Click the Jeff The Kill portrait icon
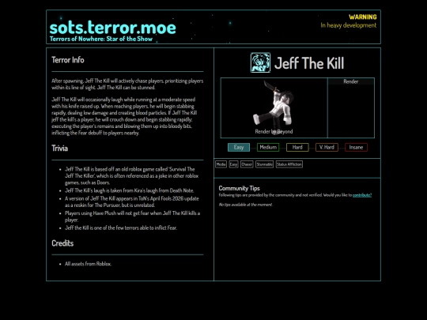 (260, 62)
